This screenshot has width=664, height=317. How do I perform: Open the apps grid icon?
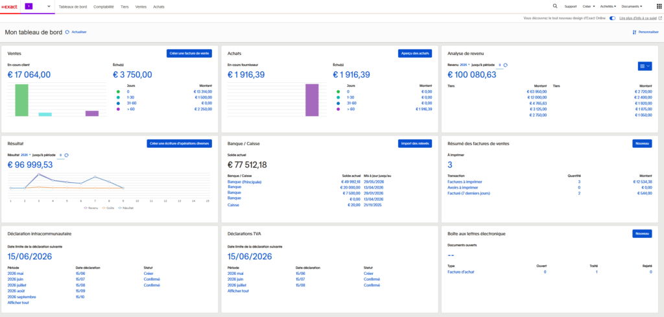tap(659, 6)
